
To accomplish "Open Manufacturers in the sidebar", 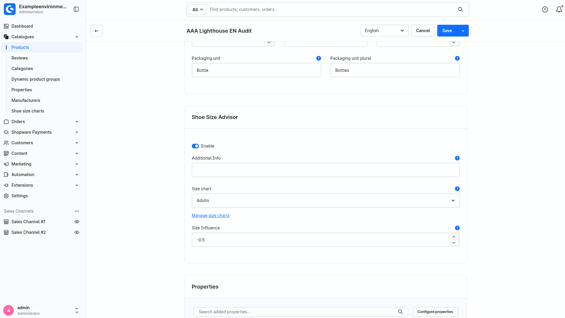I will pos(26,100).
